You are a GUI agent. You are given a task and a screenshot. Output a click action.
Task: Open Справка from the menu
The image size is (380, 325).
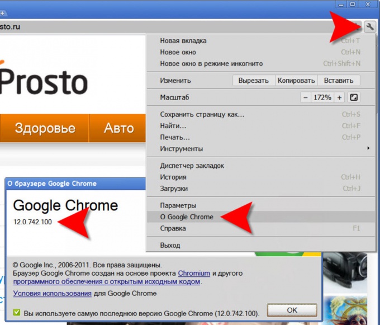261,228
